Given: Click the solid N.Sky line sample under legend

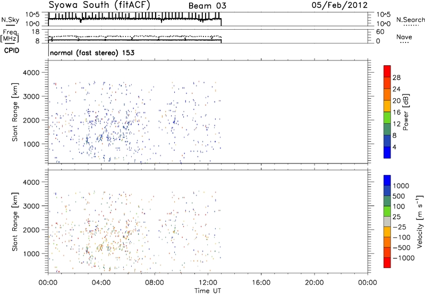Looking at the screenshot, I should pyautogui.click(x=10, y=25).
